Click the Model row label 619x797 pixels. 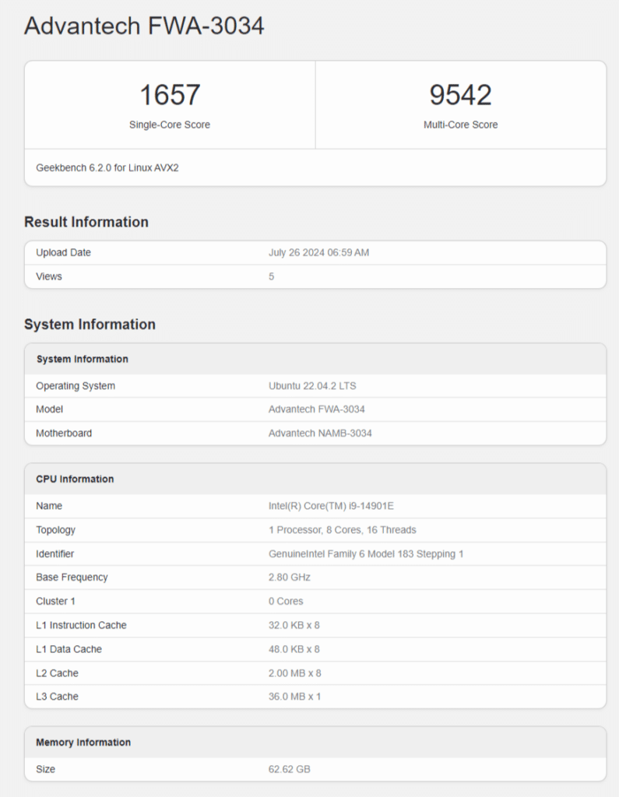point(49,409)
